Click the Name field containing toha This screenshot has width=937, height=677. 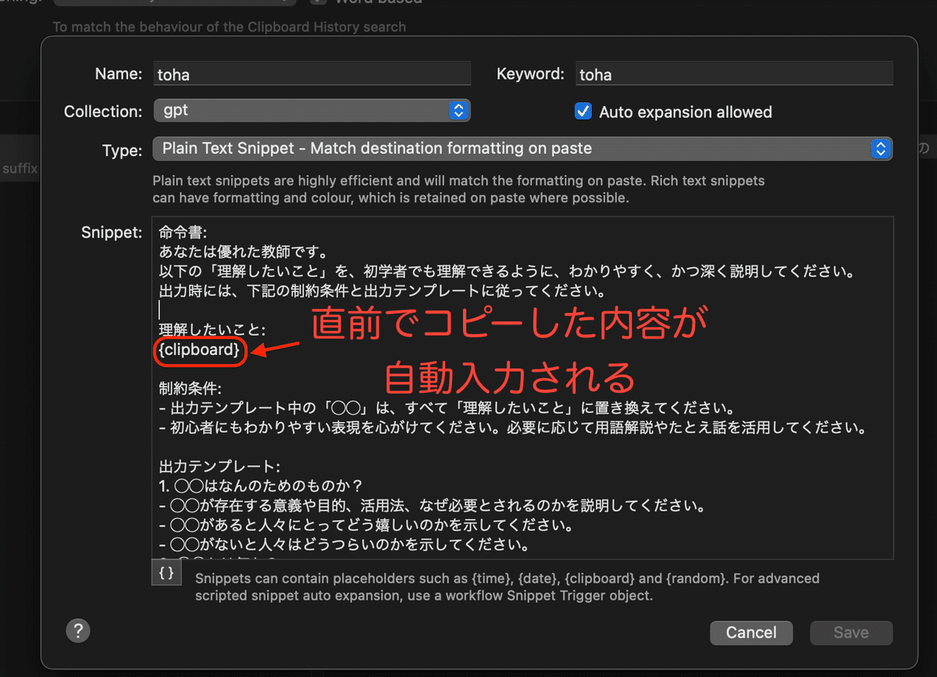(312, 73)
